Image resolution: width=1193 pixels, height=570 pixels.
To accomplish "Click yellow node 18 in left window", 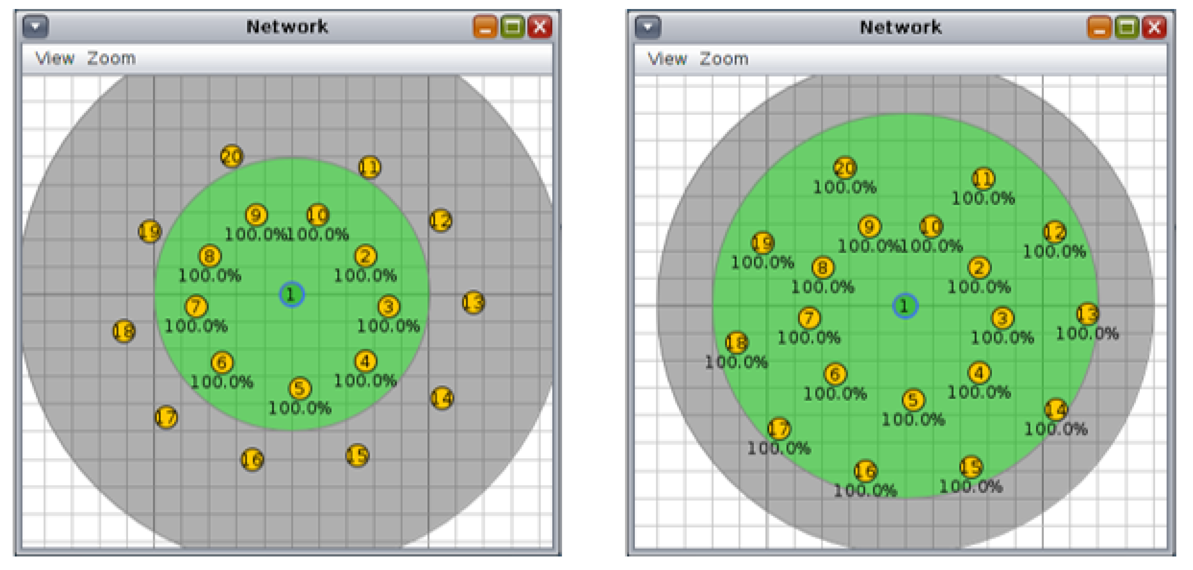I will coord(124,331).
